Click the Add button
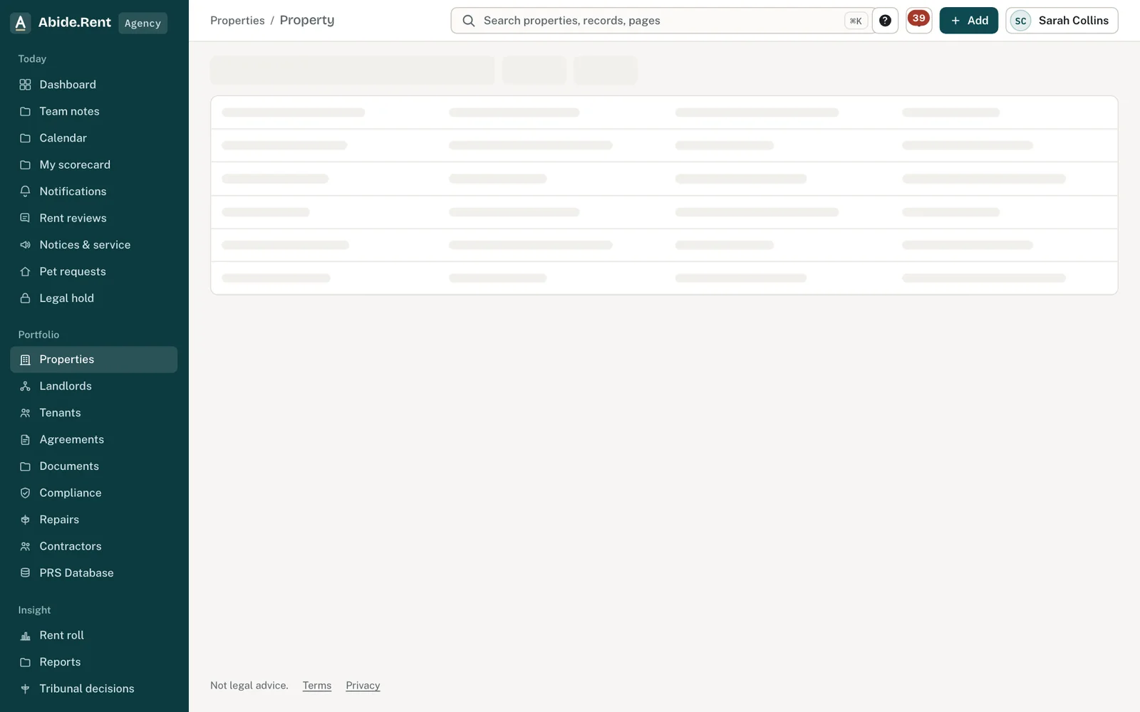The width and height of the screenshot is (1140, 712). [x=968, y=21]
